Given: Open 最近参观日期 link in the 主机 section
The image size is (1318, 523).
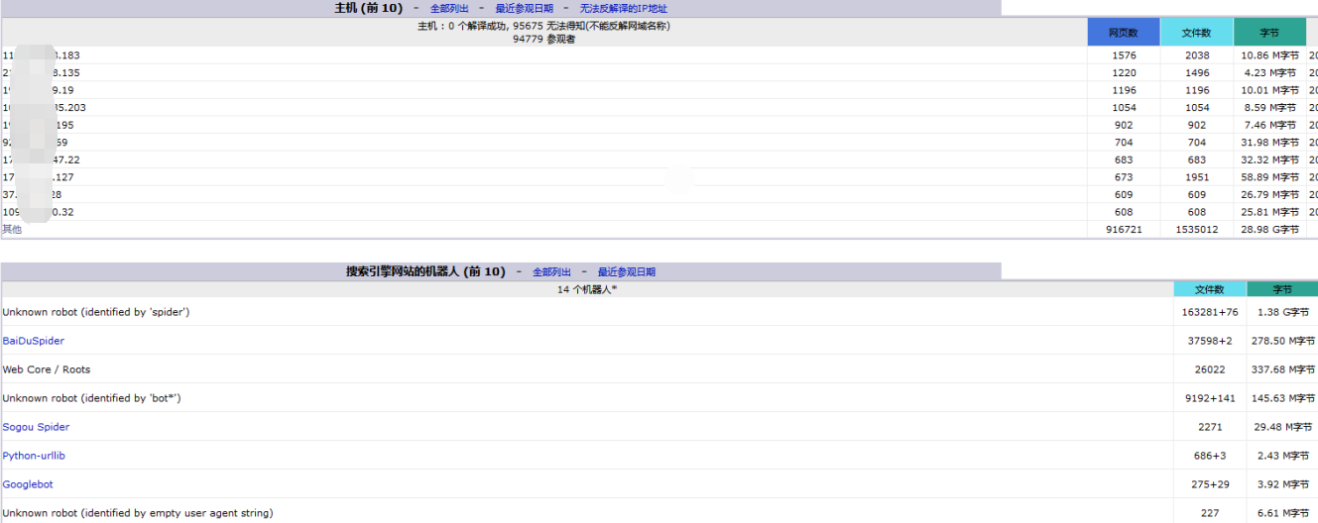Looking at the screenshot, I should pyautogui.click(x=524, y=8).
